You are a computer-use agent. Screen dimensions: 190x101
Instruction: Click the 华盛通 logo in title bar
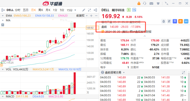click(x=52, y=3)
